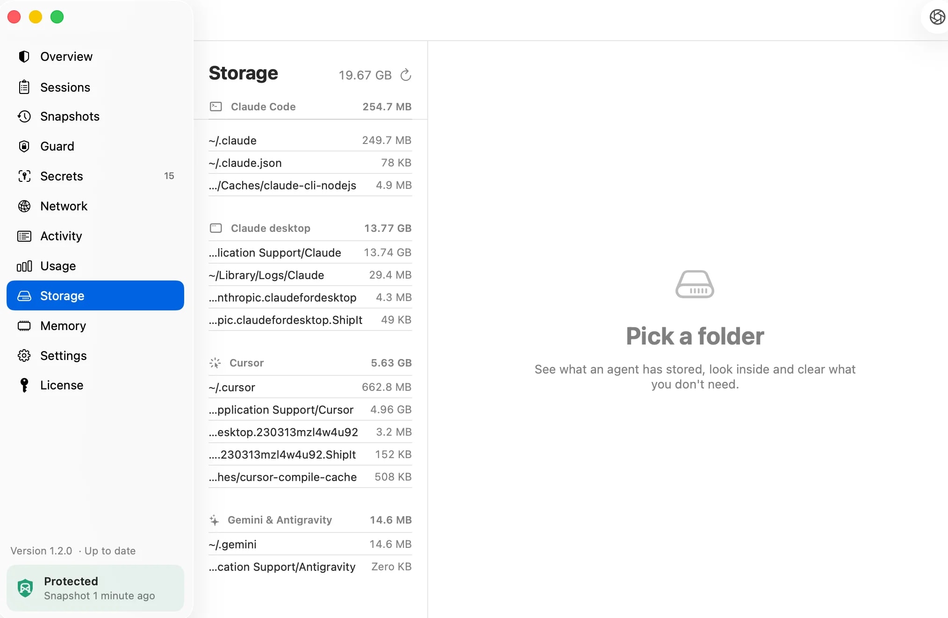Click the Guard lock-shield icon

pos(24,146)
